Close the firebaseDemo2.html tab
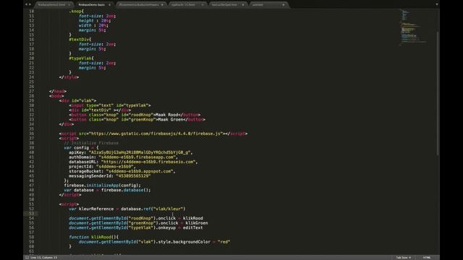Viewport: 463px width, 260px height. click(x=69, y=5)
